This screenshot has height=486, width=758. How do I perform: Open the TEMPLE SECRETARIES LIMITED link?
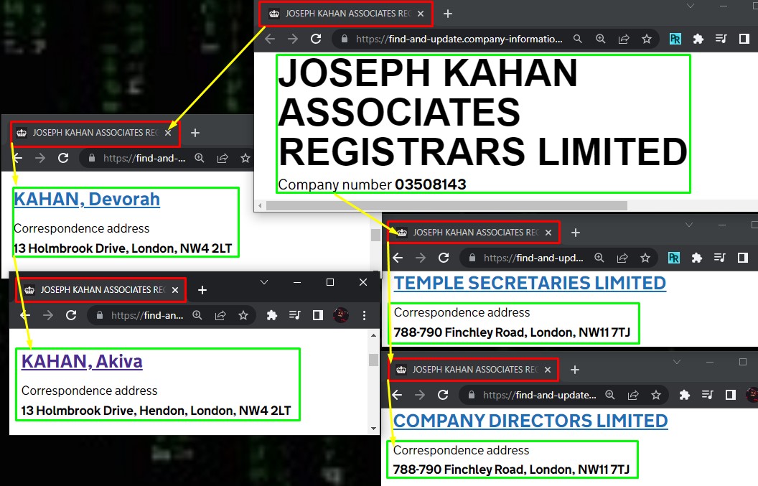pos(530,283)
